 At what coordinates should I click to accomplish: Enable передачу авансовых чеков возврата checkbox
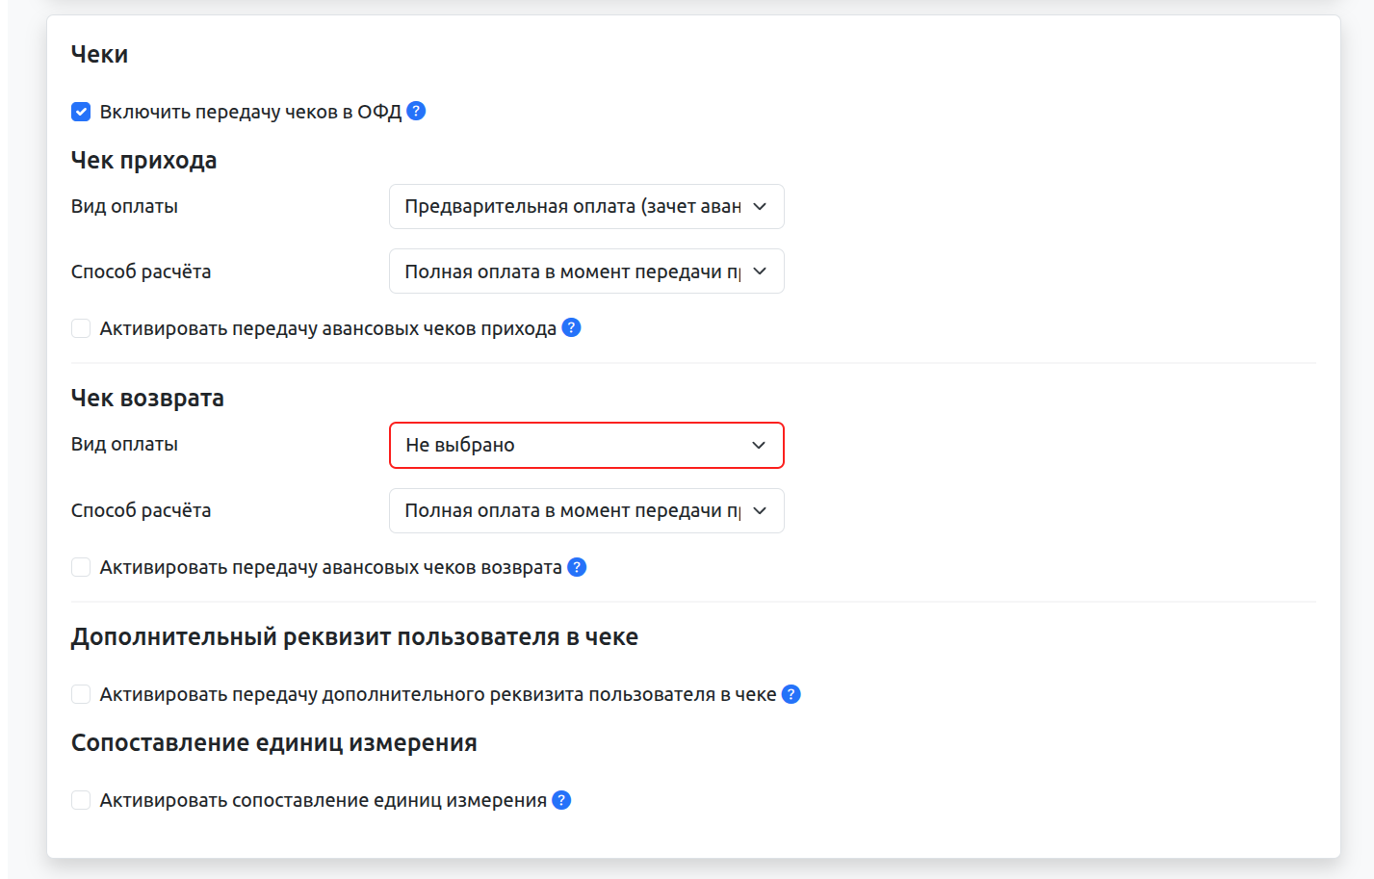81,567
